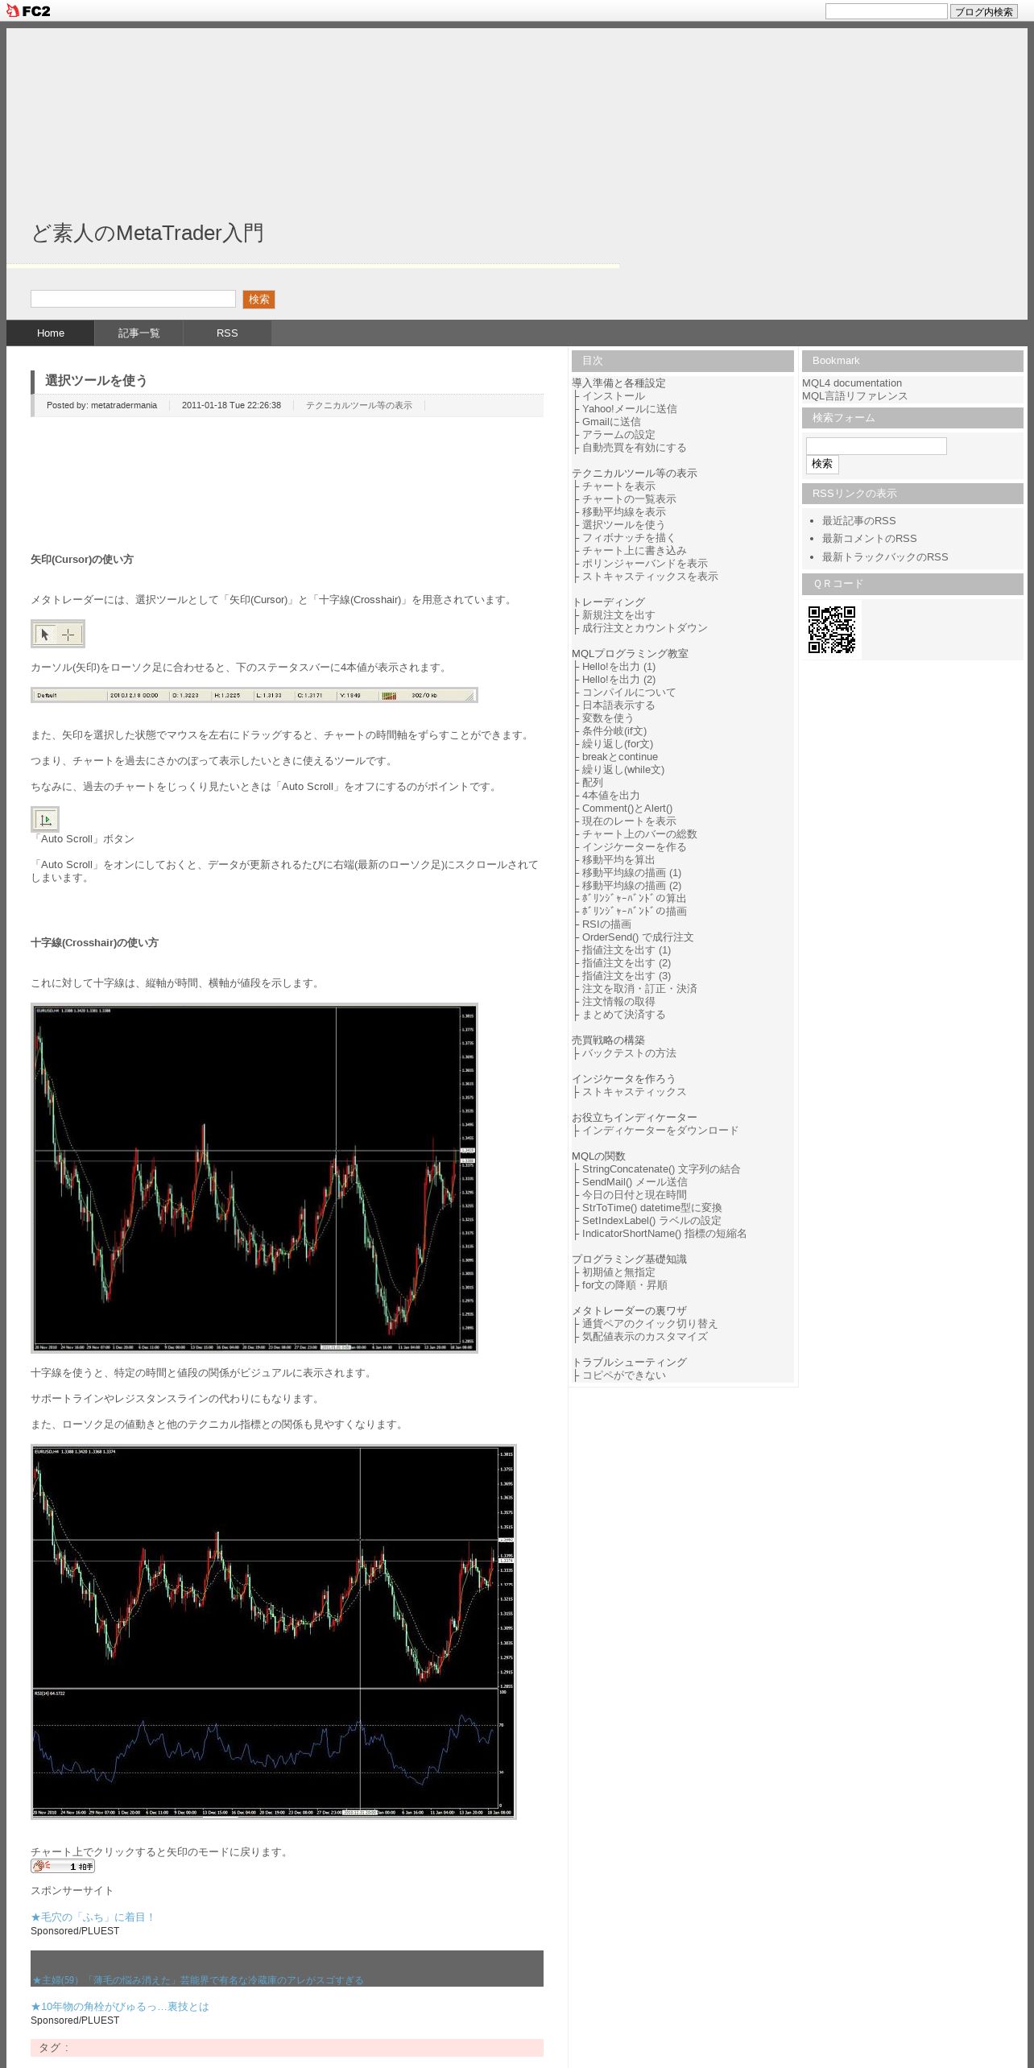Open breakとcontinue entry

coord(620,757)
